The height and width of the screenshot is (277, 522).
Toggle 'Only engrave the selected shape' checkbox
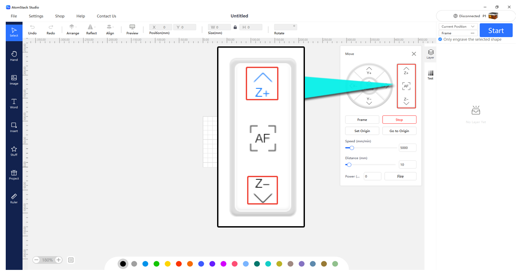coord(440,39)
